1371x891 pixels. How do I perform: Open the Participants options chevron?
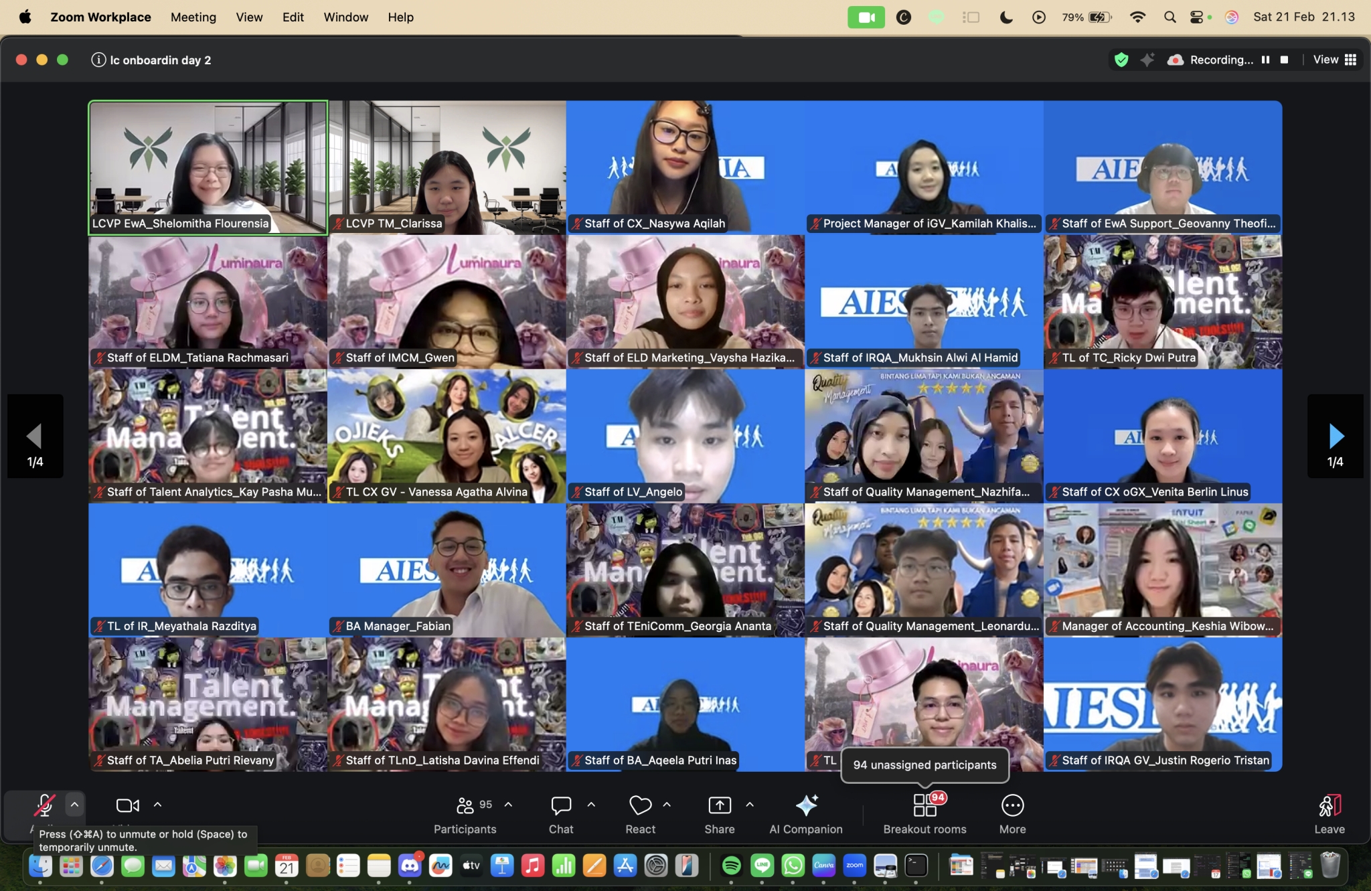tap(508, 805)
